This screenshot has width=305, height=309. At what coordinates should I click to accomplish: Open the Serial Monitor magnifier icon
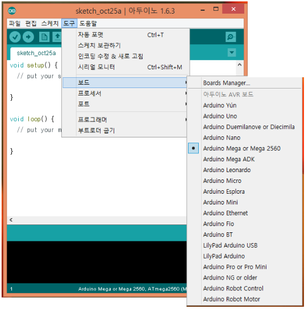pyautogui.click(x=231, y=37)
